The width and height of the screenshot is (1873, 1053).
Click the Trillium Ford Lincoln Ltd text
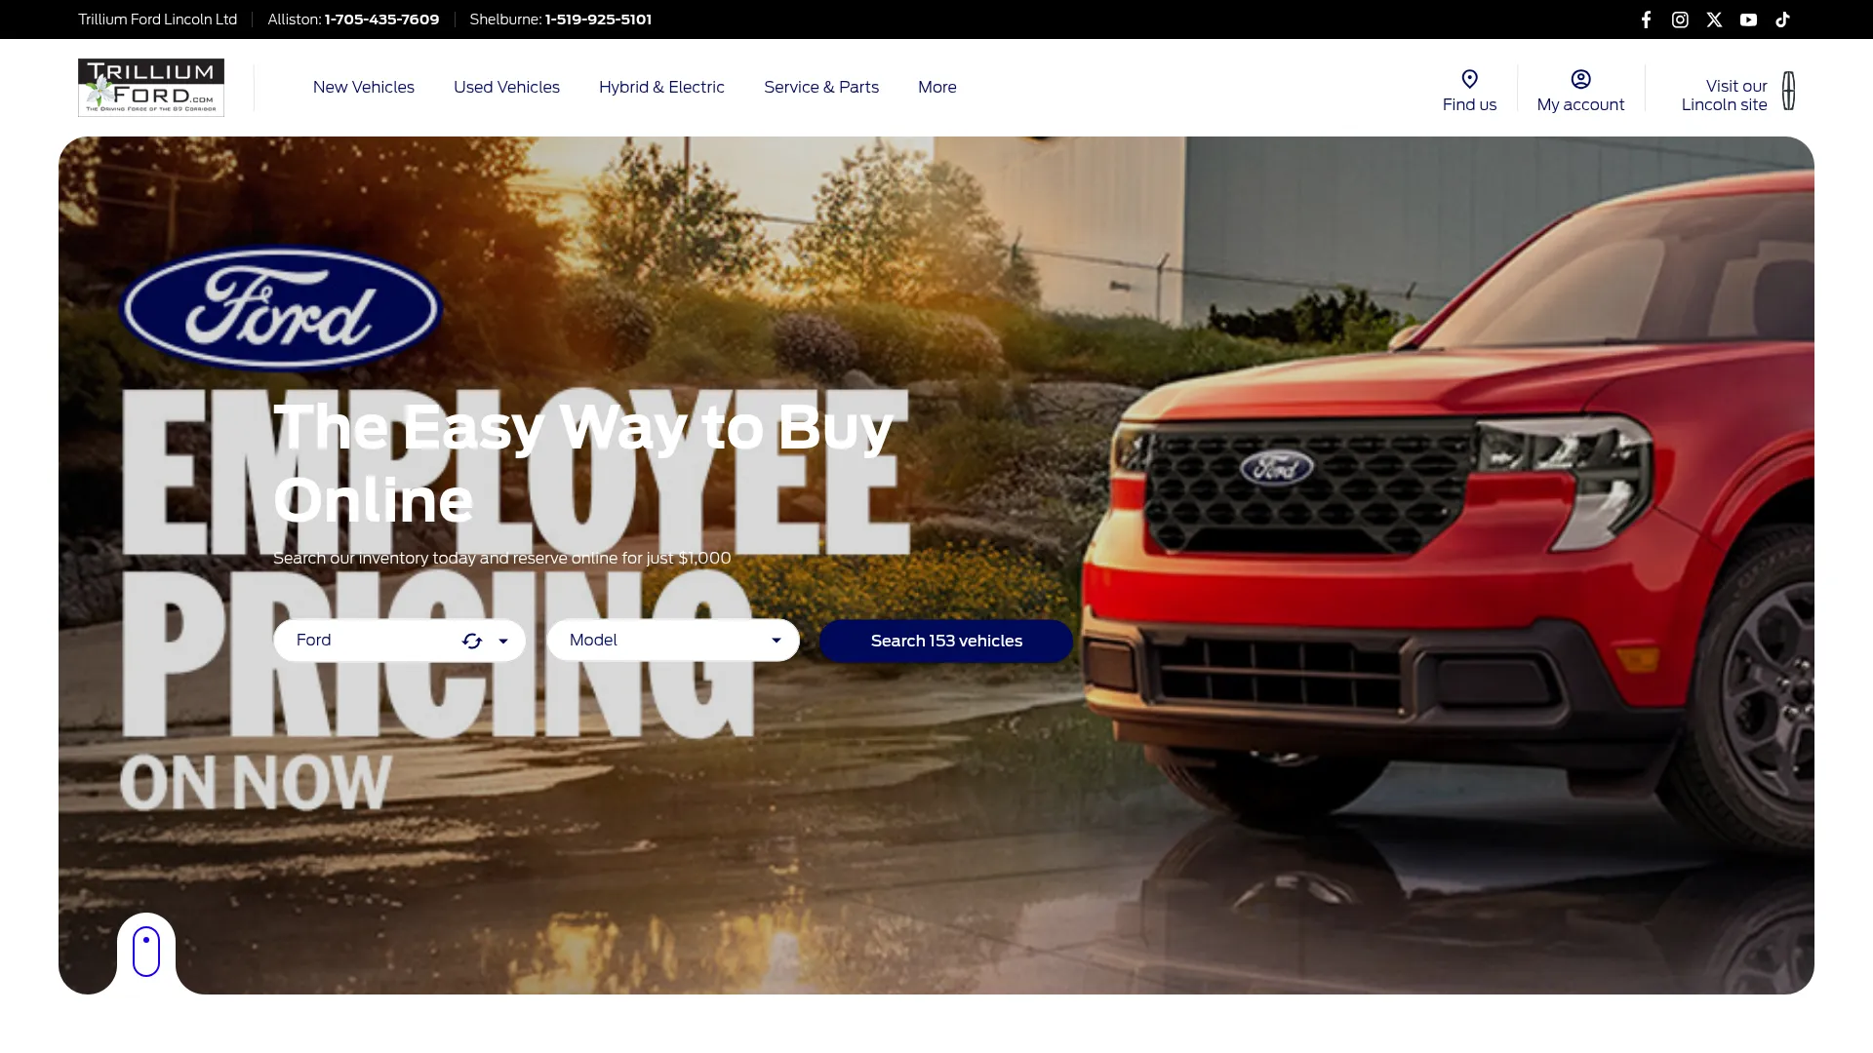(x=158, y=19)
